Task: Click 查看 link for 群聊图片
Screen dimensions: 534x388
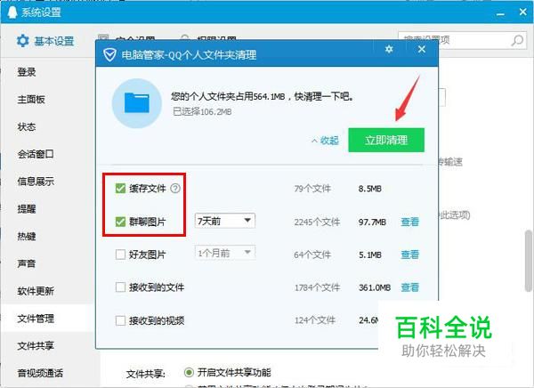Action: (409, 222)
